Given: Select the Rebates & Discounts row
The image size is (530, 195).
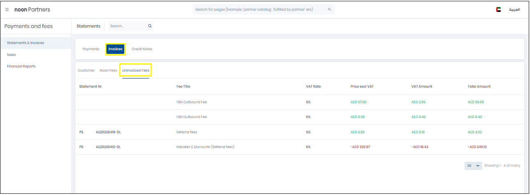Looking at the screenshot, I should click(205, 147).
